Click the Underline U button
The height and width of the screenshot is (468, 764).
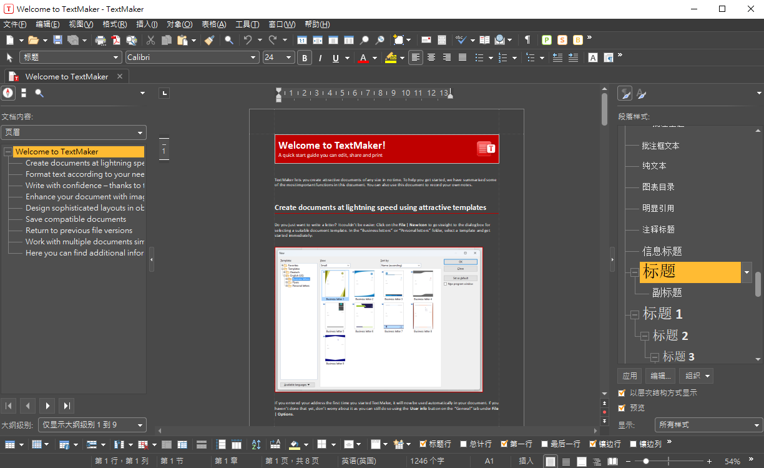click(336, 57)
